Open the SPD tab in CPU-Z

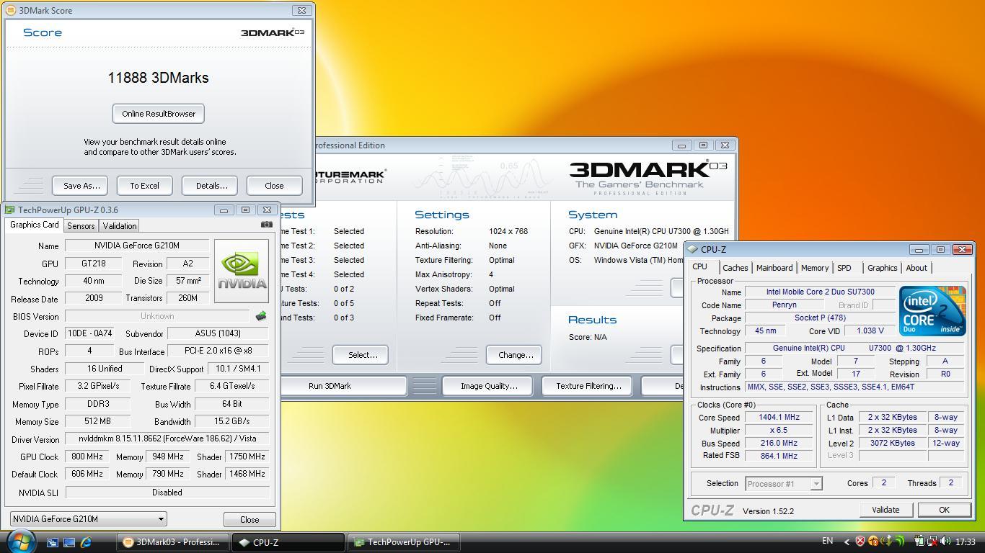point(844,268)
